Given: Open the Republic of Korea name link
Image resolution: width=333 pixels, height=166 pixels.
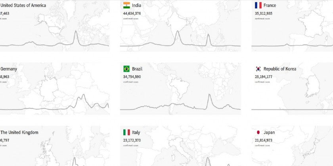Looking at the screenshot, I should click(280, 69).
